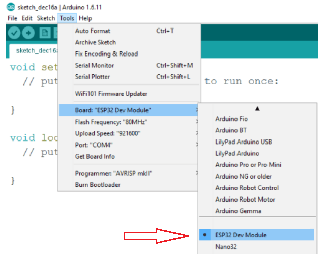Close the Tools menu
326x254 pixels.
point(67,18)
